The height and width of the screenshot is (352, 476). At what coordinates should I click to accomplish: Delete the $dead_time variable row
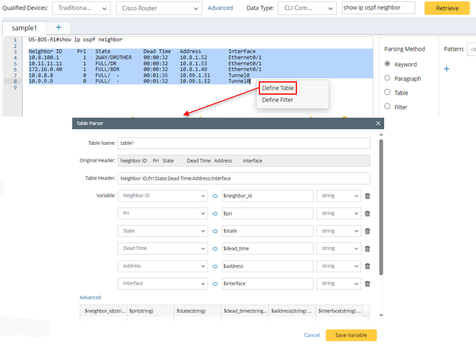click(367, 249)
